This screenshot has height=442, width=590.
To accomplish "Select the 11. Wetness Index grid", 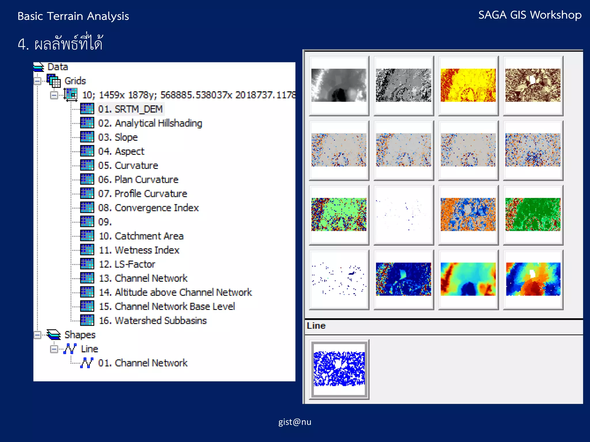I will coord(139,250).
